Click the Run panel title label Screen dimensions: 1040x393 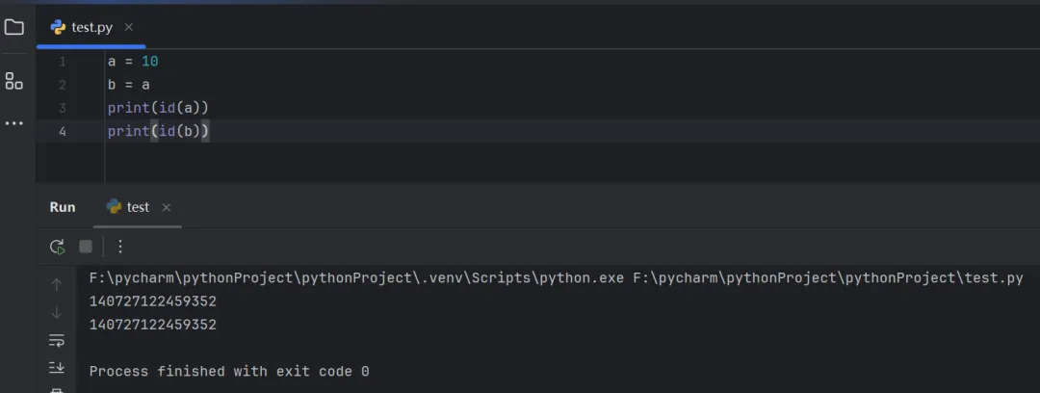[x=63, y=207]
